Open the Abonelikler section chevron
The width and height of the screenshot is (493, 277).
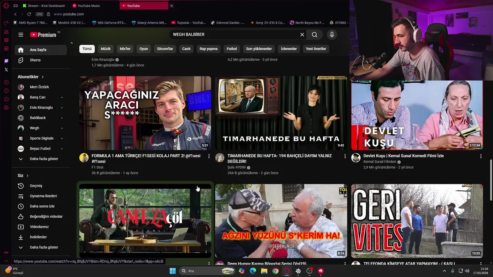43,77
